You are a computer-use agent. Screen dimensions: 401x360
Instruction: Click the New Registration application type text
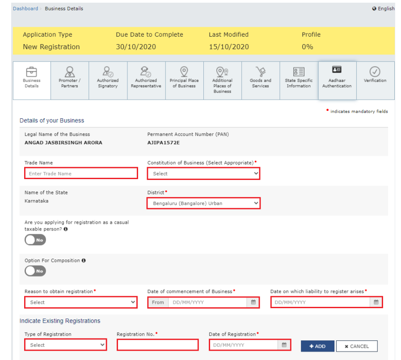tap(51, 47)
